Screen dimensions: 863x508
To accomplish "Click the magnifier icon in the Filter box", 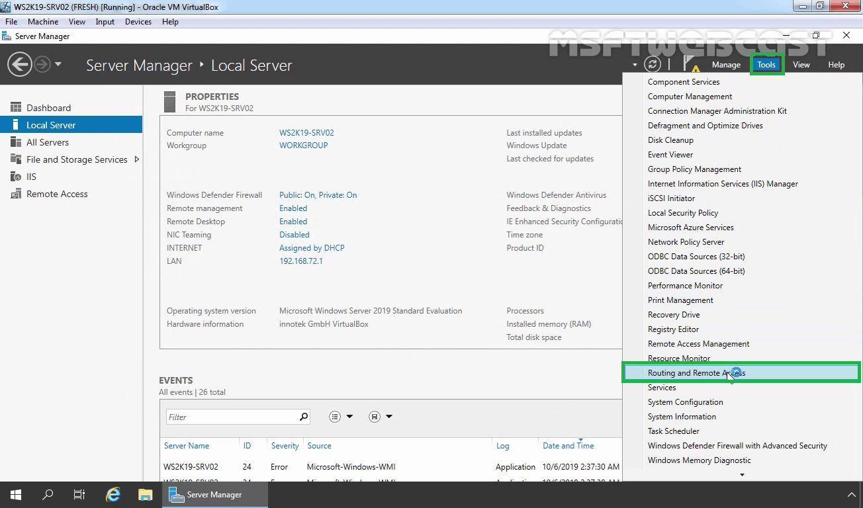I will pyautogui.click(x=304, y=416).
